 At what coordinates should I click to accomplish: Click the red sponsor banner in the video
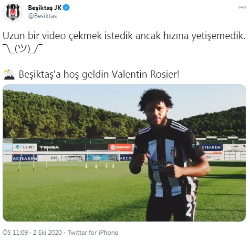(x=121, y=147)
